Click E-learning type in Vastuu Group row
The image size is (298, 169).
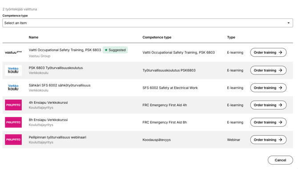click(x=235, y=52)
